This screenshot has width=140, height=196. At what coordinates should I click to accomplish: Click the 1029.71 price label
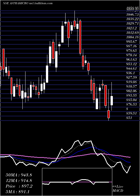(x=132, y=24)
